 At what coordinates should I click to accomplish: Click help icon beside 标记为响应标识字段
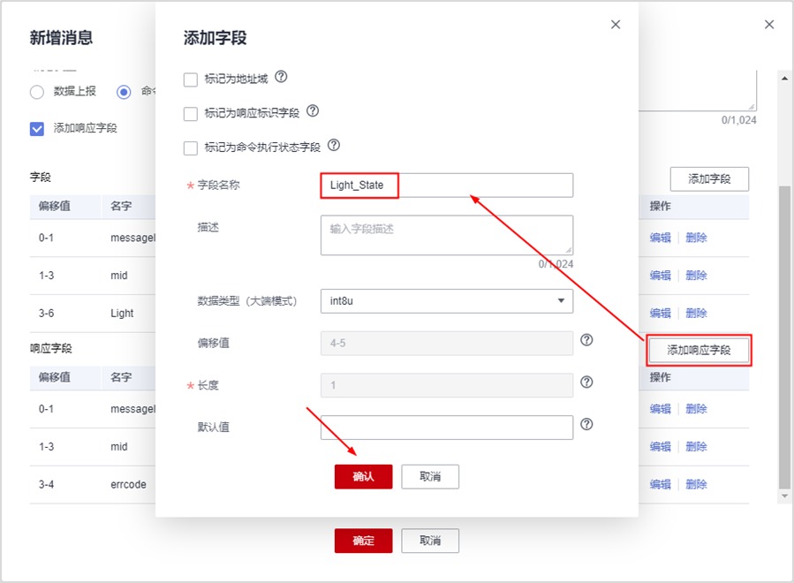pyautogui.click(x=312, y=112)
